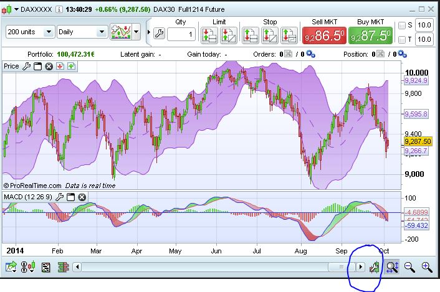This screenshot has height=292, width=440.
Task: Click the scroll left arrow of chart scrollbar
Action: tap(77, 267)
